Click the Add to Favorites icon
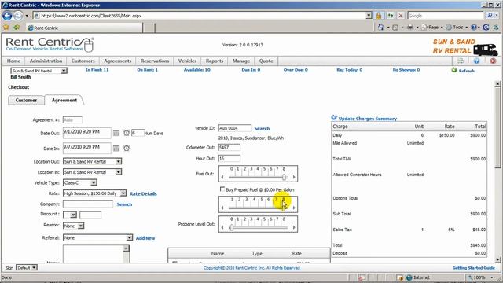This screenshot has width=503, height=283. [17, 28]
